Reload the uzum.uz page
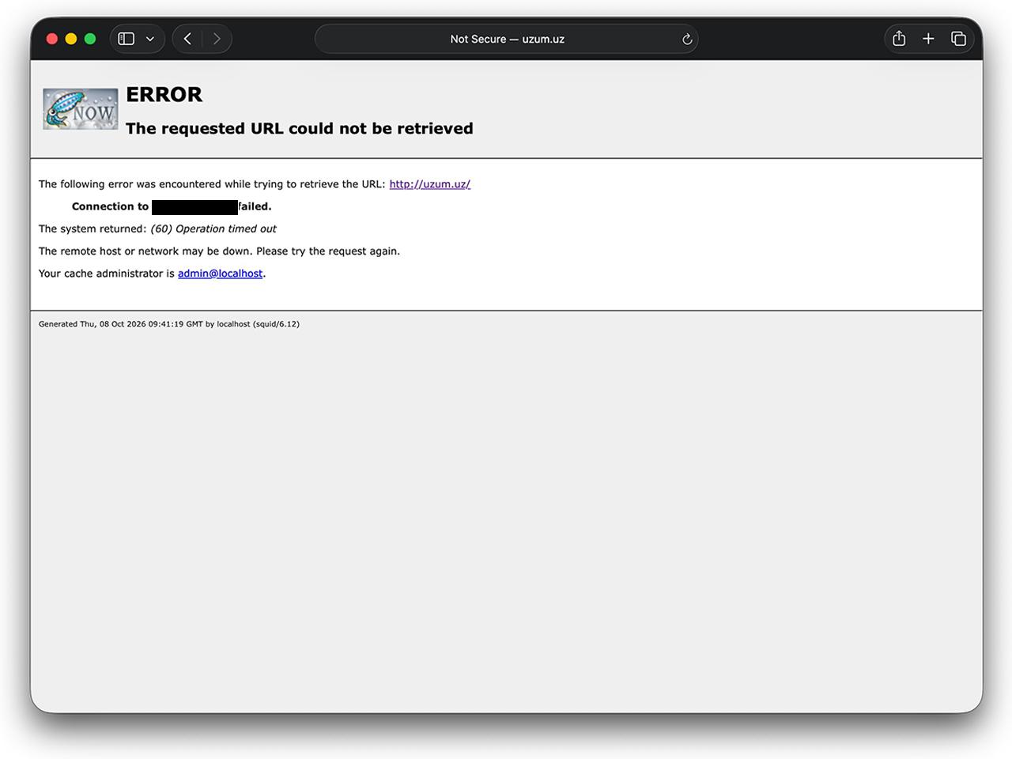Screen dimensions: 1012x759 tap(687, 39)
